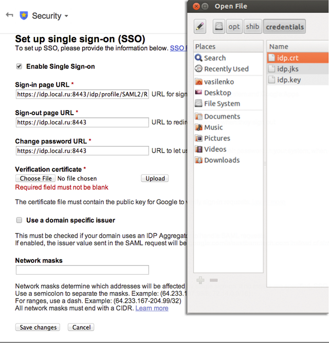The height and width of the screenshot is (343, 329).
Task: Focus the Sign-in page URL field
Action: coord(82,94)
